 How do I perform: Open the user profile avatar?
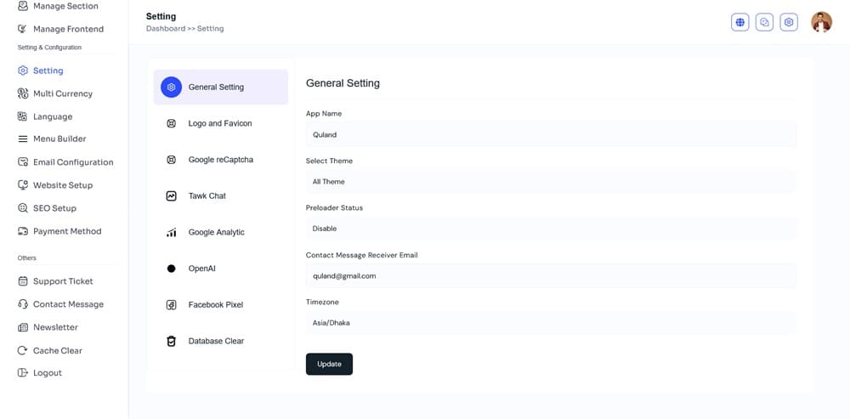point(821,23)
